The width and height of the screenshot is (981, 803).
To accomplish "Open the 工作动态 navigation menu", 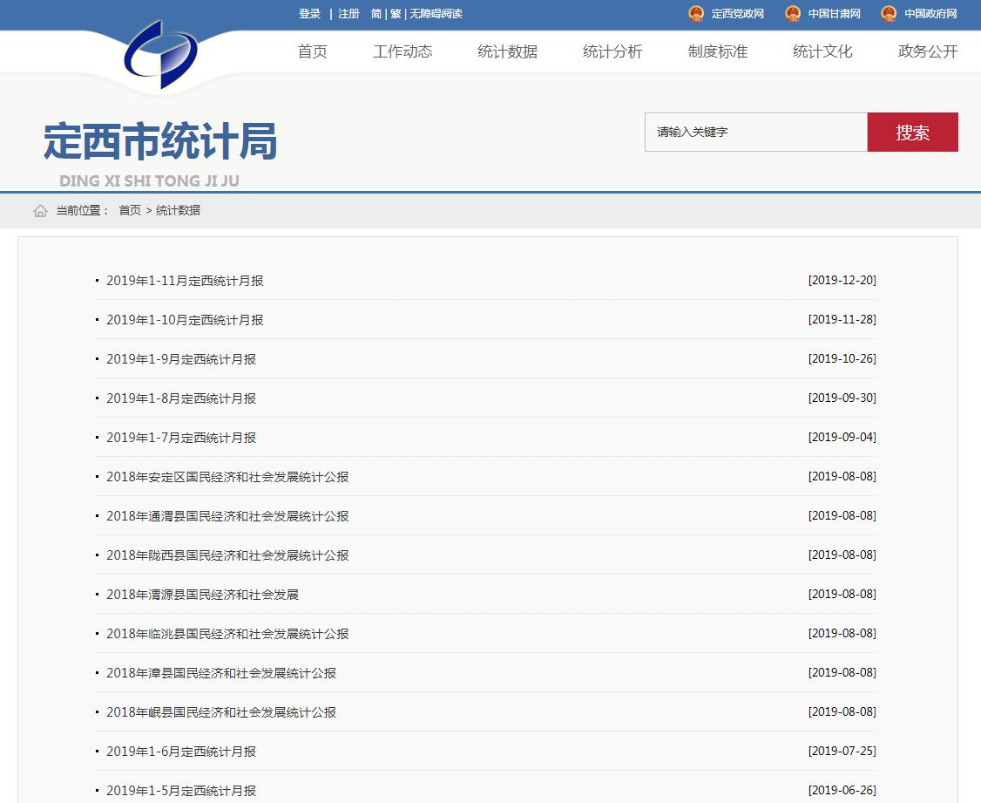I will (403, 51).
